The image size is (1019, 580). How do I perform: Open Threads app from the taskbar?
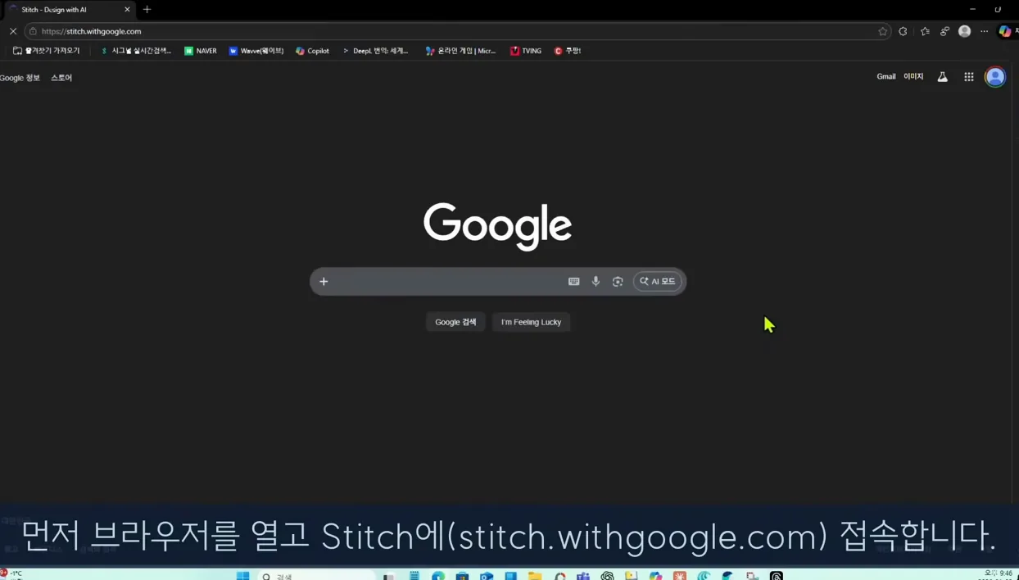pos(777,576)
